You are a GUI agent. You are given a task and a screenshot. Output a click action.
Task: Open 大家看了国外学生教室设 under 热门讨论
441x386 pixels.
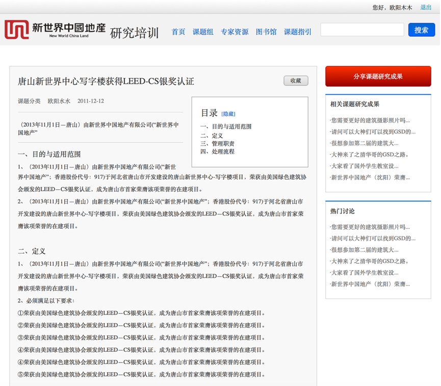(x=364, y=273)
